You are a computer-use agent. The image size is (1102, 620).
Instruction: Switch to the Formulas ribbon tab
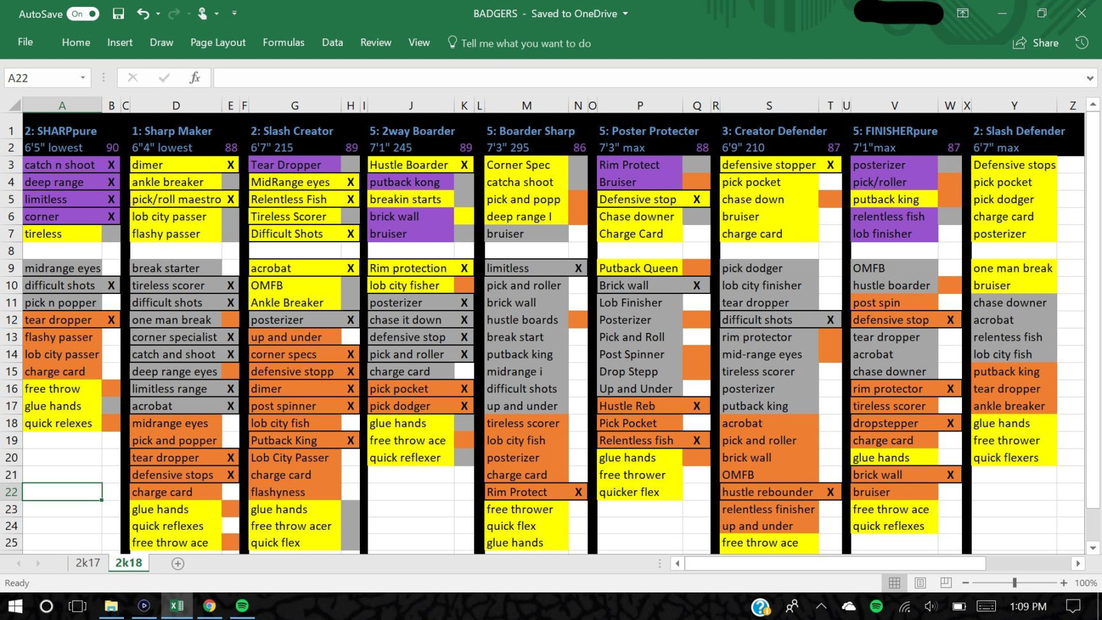(283, 42)
